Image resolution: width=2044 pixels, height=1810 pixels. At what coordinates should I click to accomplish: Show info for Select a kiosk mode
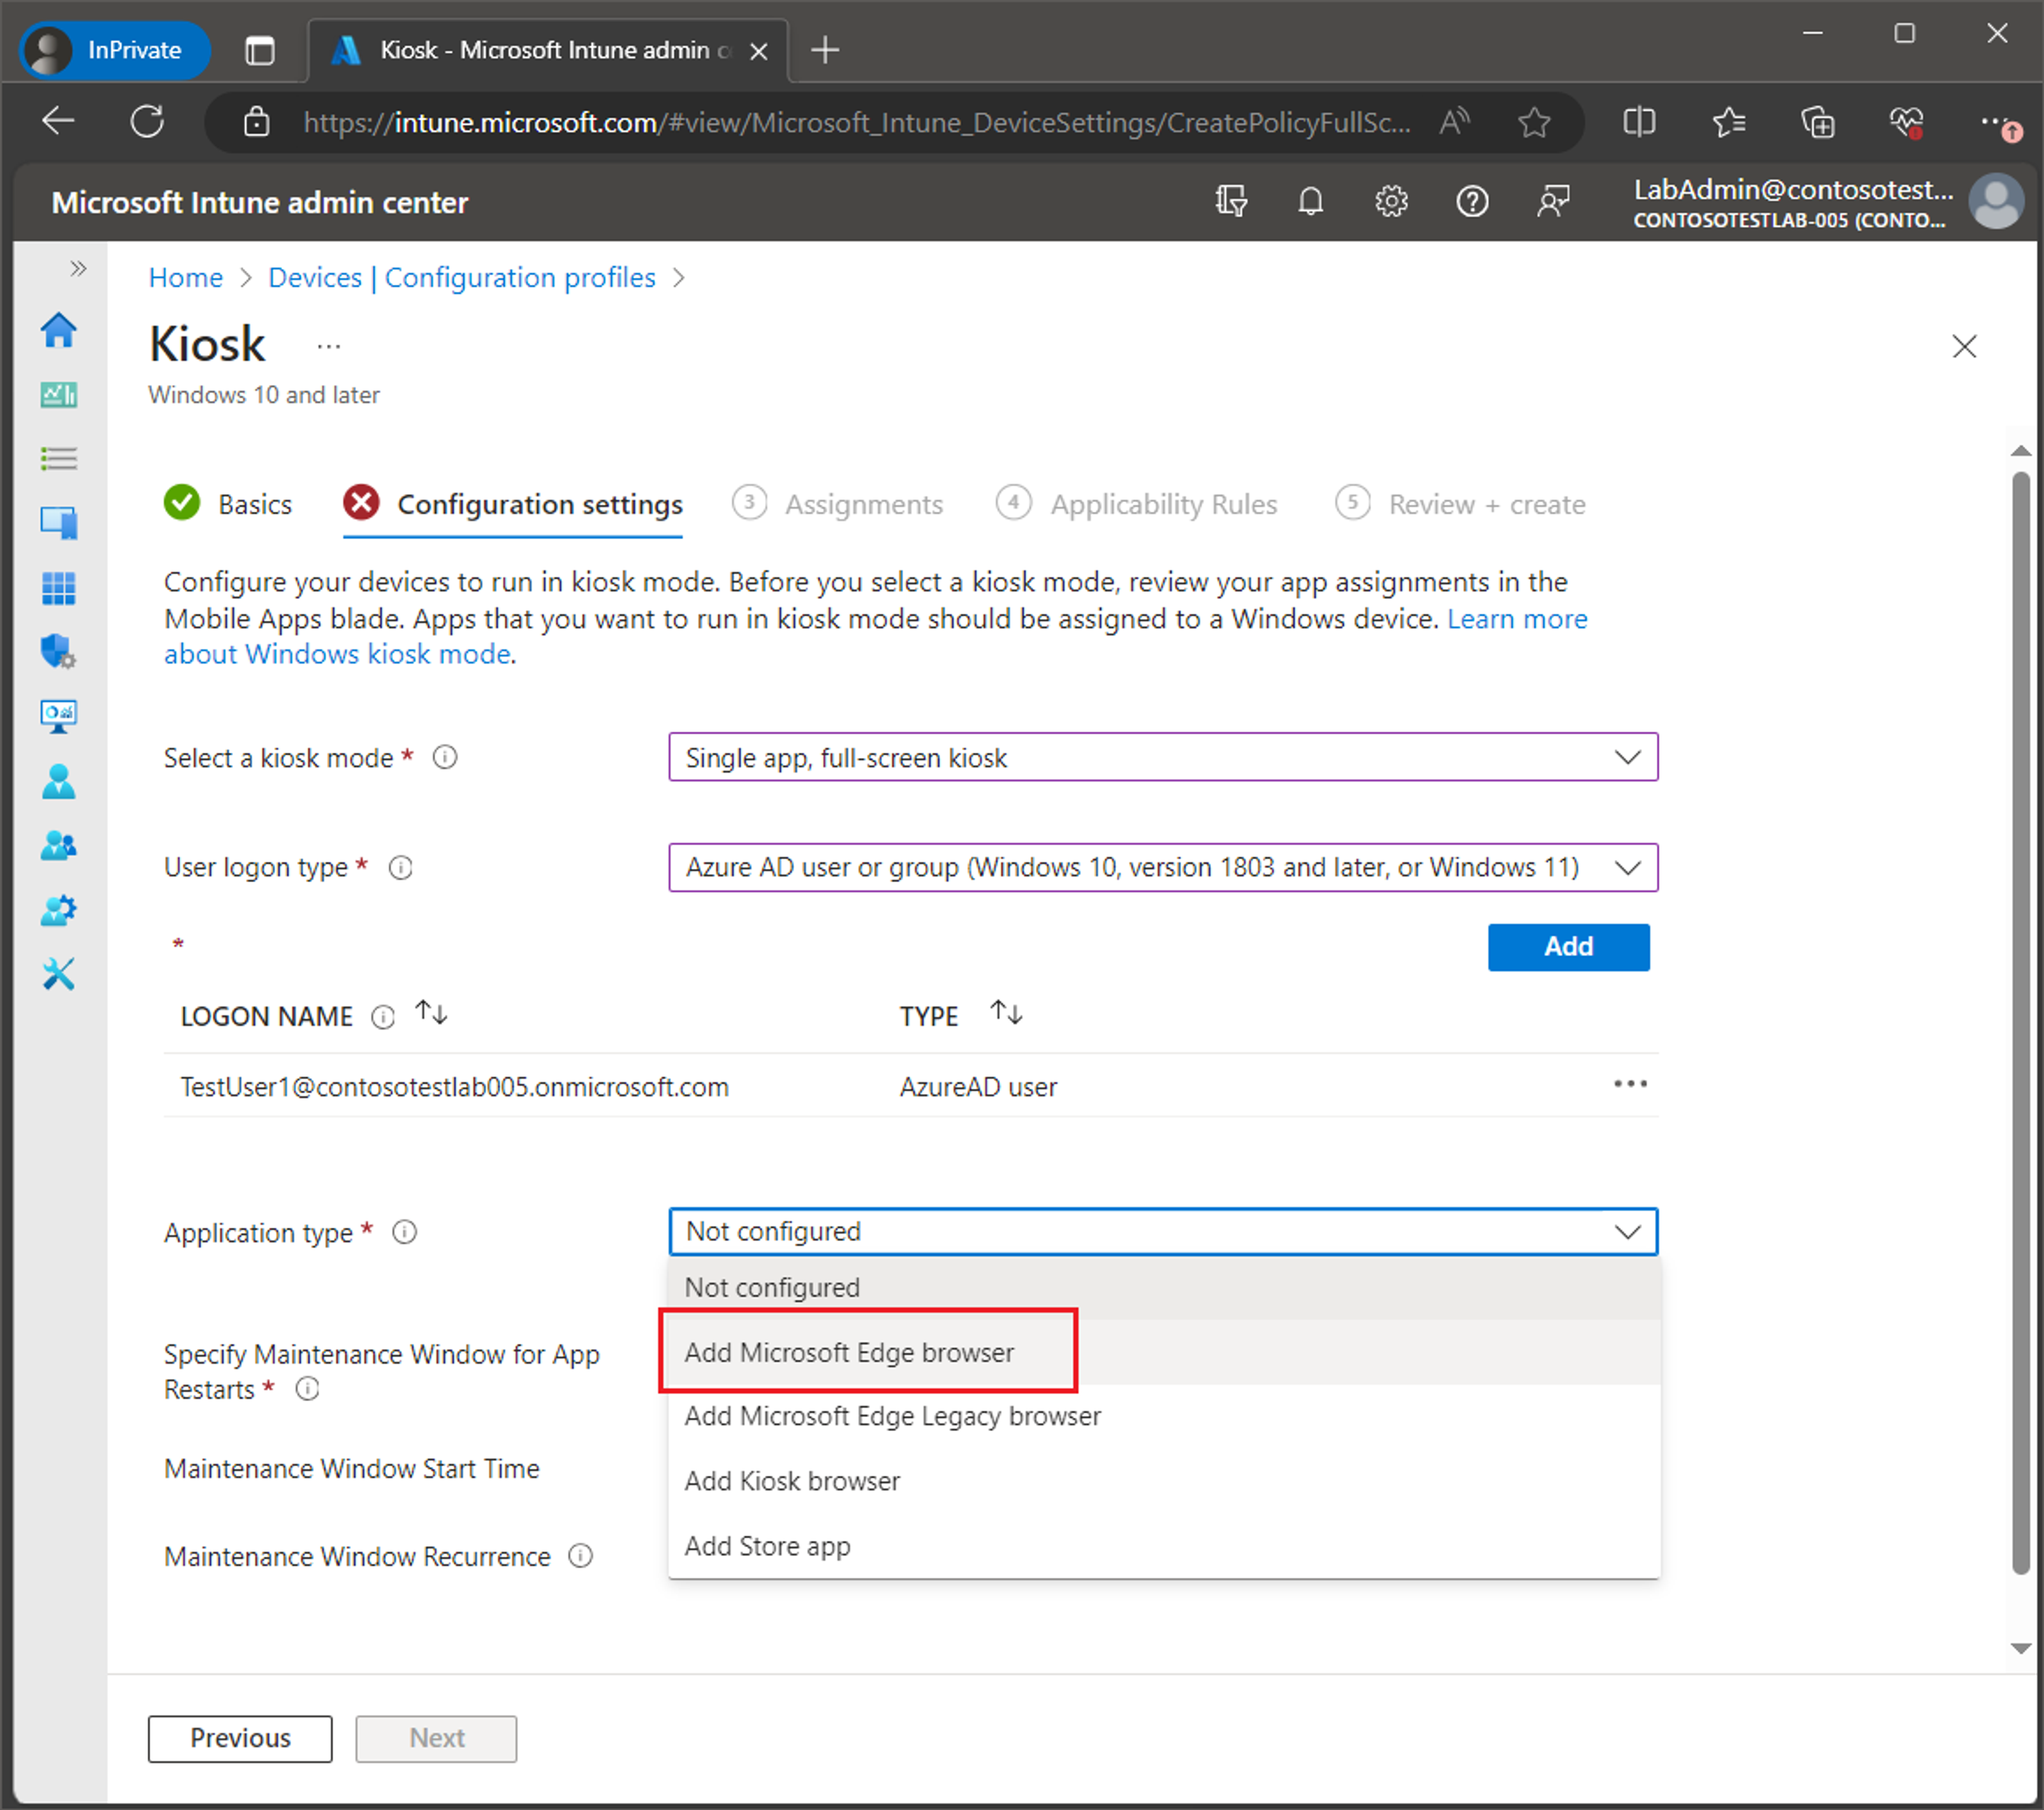click(x=444, y=757)
